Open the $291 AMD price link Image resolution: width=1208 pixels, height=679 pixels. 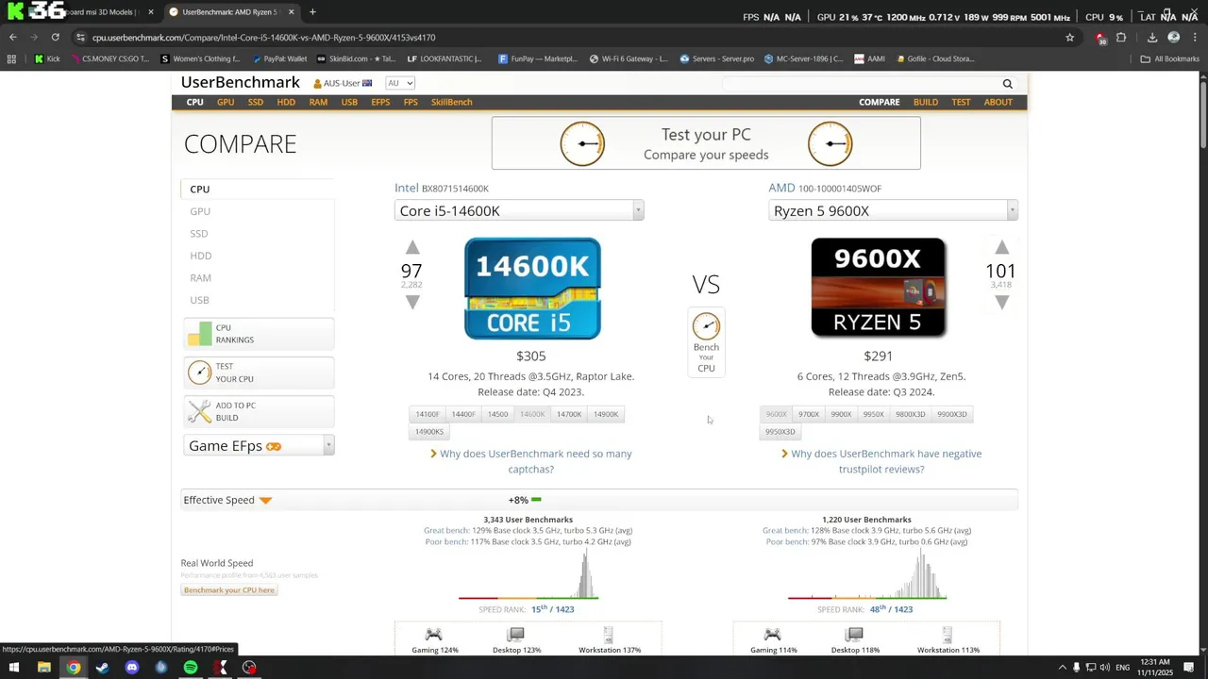[878, 356]
